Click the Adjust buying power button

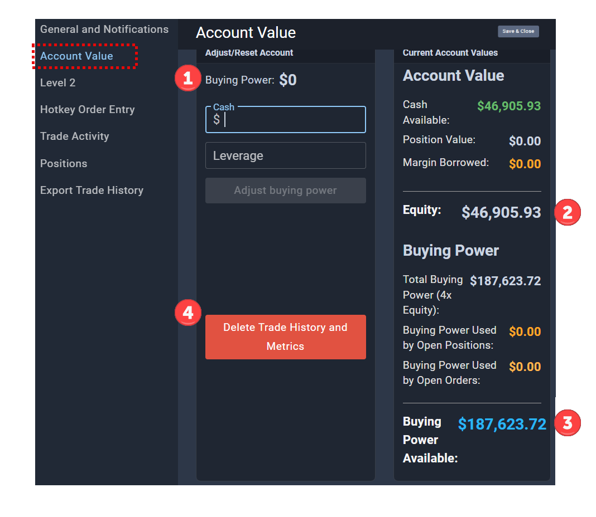(x=286, y=191)
